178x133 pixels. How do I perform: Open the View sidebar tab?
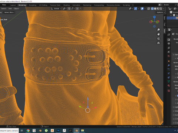(x=164, y=31)
